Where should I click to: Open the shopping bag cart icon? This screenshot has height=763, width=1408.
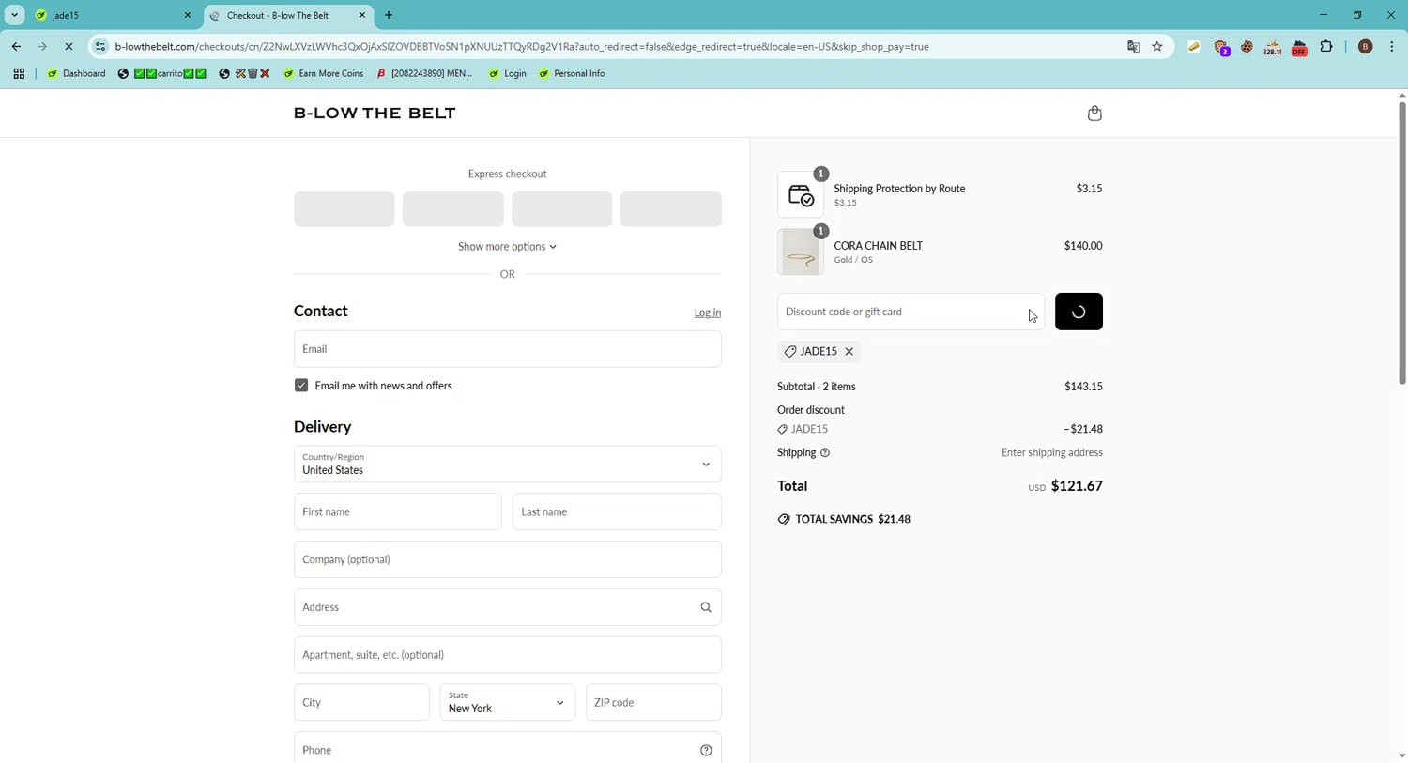pyautogui.click(x=1094, y=114)
